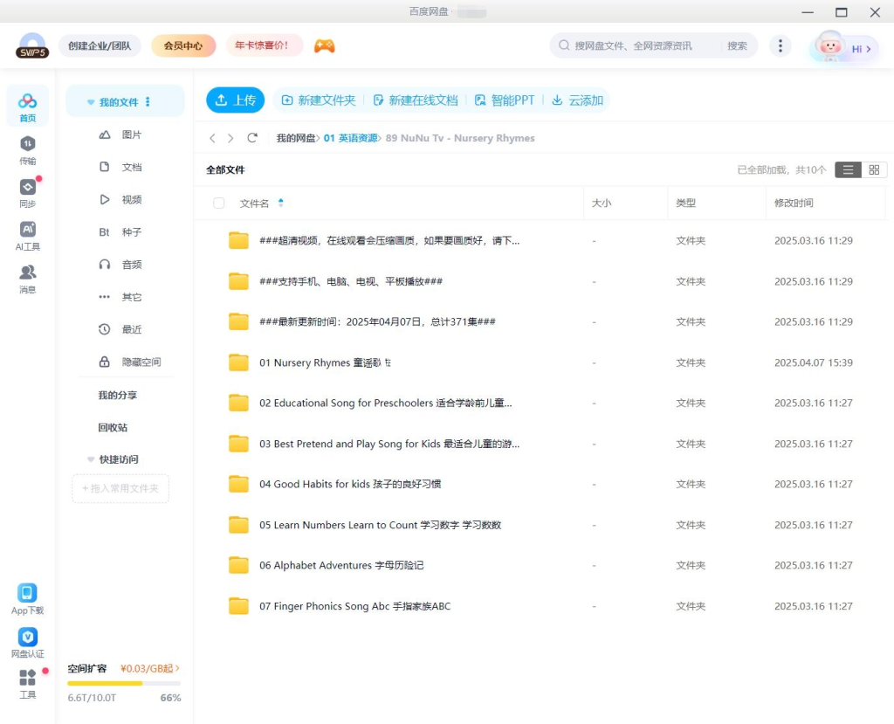Switch to grid view layout
Image resolution: width=894 pixels, height=724 pixels.
click(x=873, y=170)
